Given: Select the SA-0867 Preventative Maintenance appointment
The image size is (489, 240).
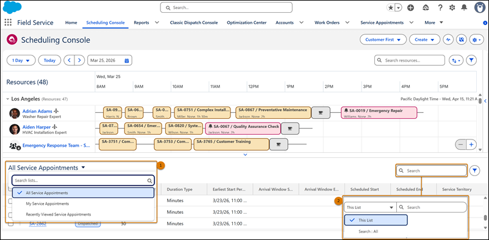Looking at the screenshot, I should click(x=273, y=113).
